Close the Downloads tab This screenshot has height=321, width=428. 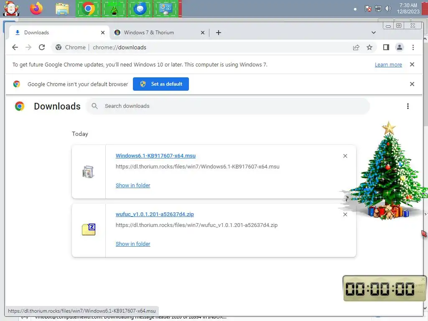click(x=103, y=33)
